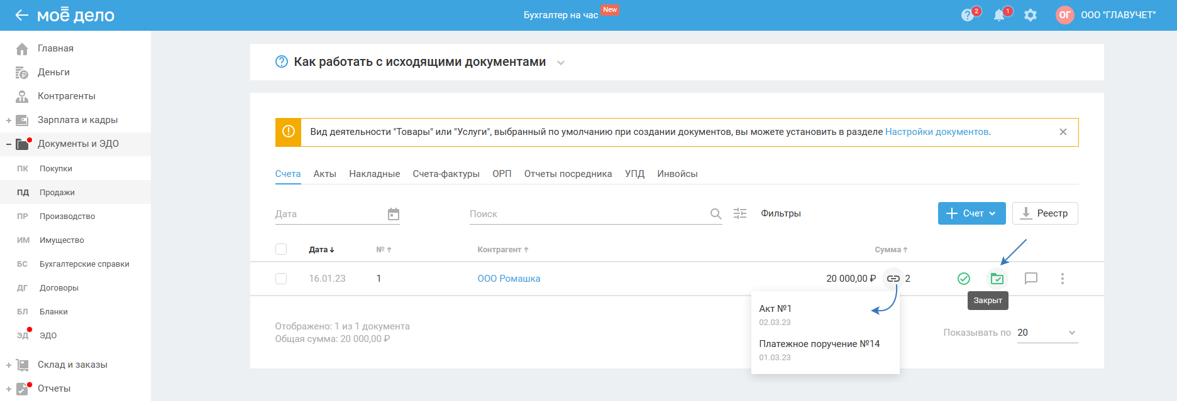
Task: Click the green paid status checkmark icon
Action: pos(963,279)
